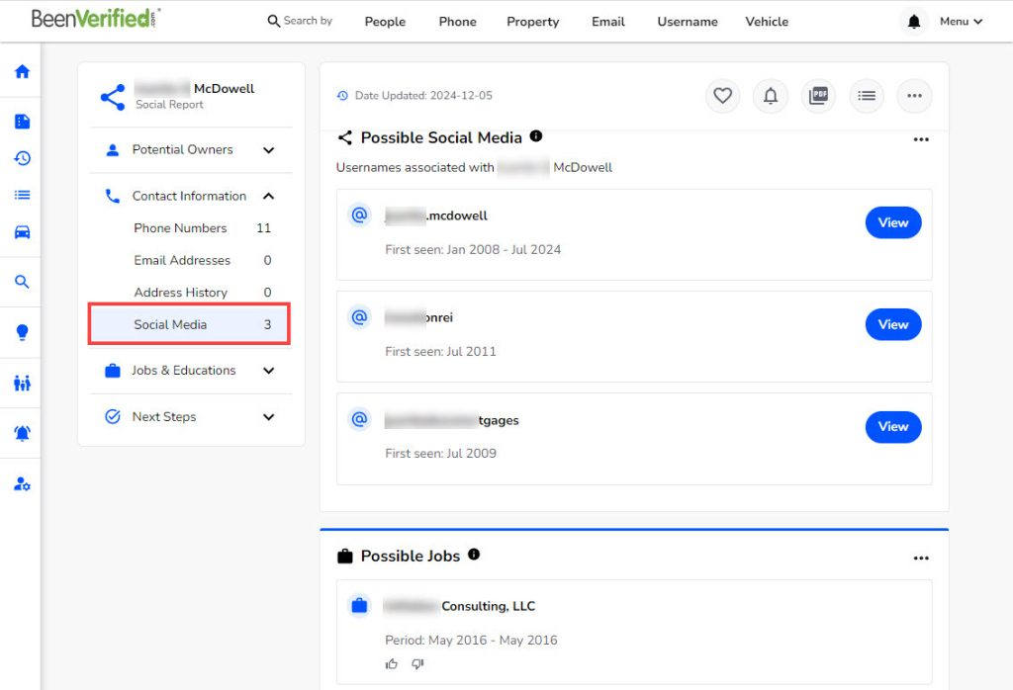Open the Menu dropdown at top right
Image resolution: width=1013 pixels, height=690 pixels.
point(961,22)
